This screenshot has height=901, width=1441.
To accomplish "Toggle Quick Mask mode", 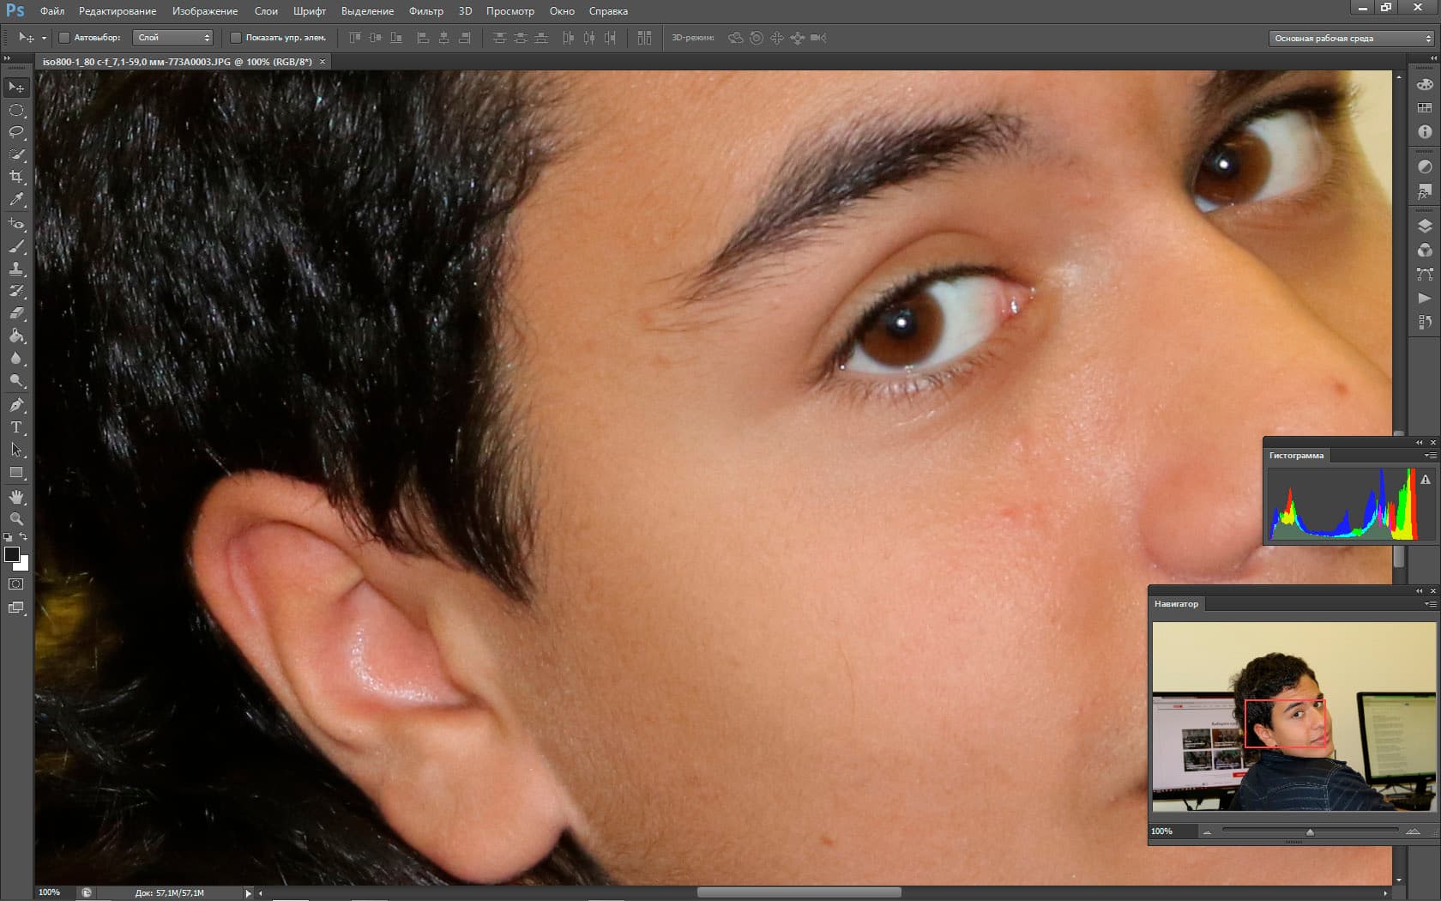I will tap(16, 584).
